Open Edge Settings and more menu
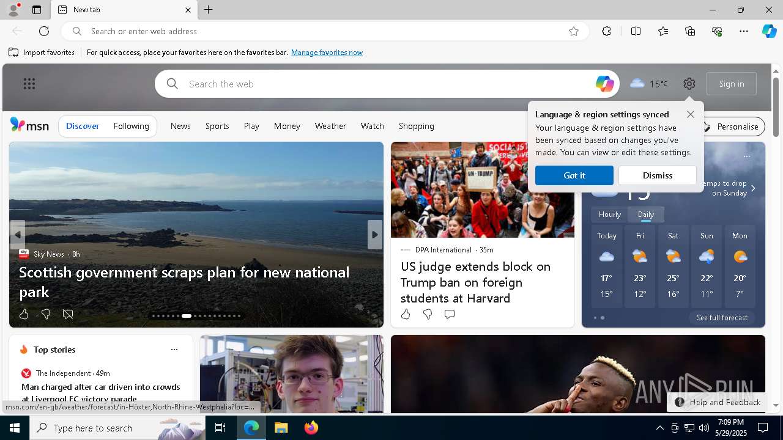 point(744,31)
